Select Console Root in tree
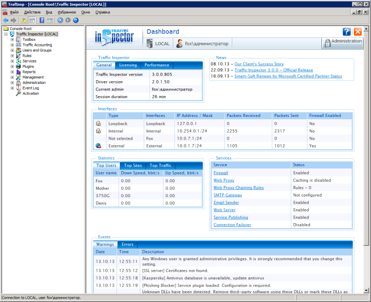371x302 pixels. (x=20, y=29)
